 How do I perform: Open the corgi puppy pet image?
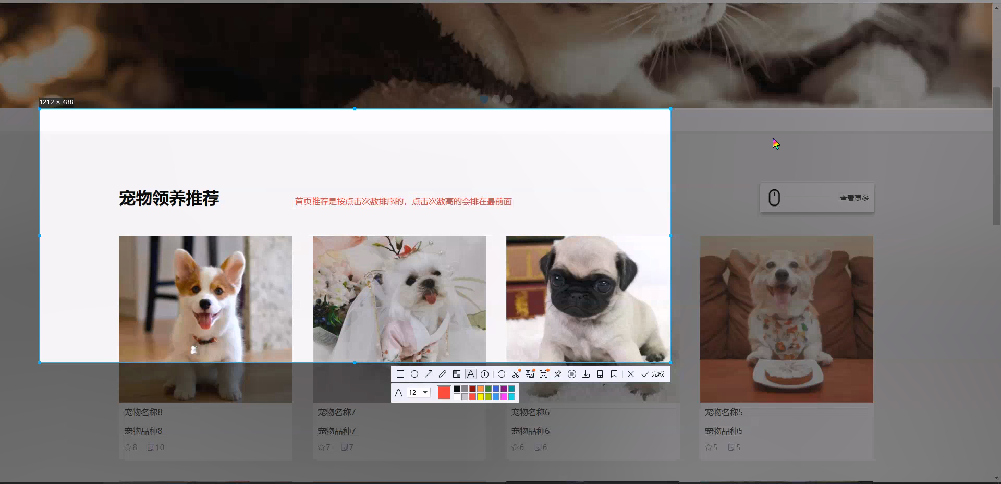(205, 319)
